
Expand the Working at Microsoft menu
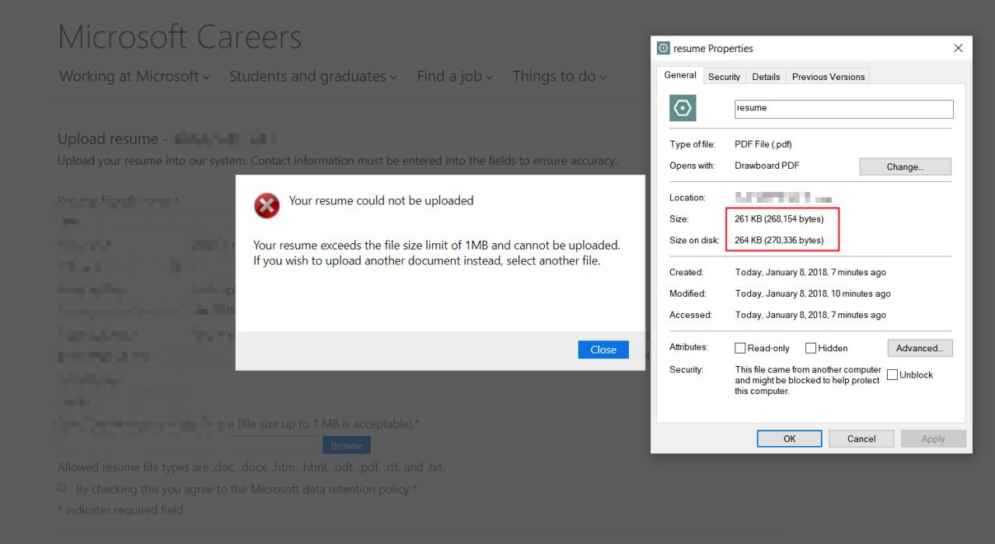coord(134,76)
